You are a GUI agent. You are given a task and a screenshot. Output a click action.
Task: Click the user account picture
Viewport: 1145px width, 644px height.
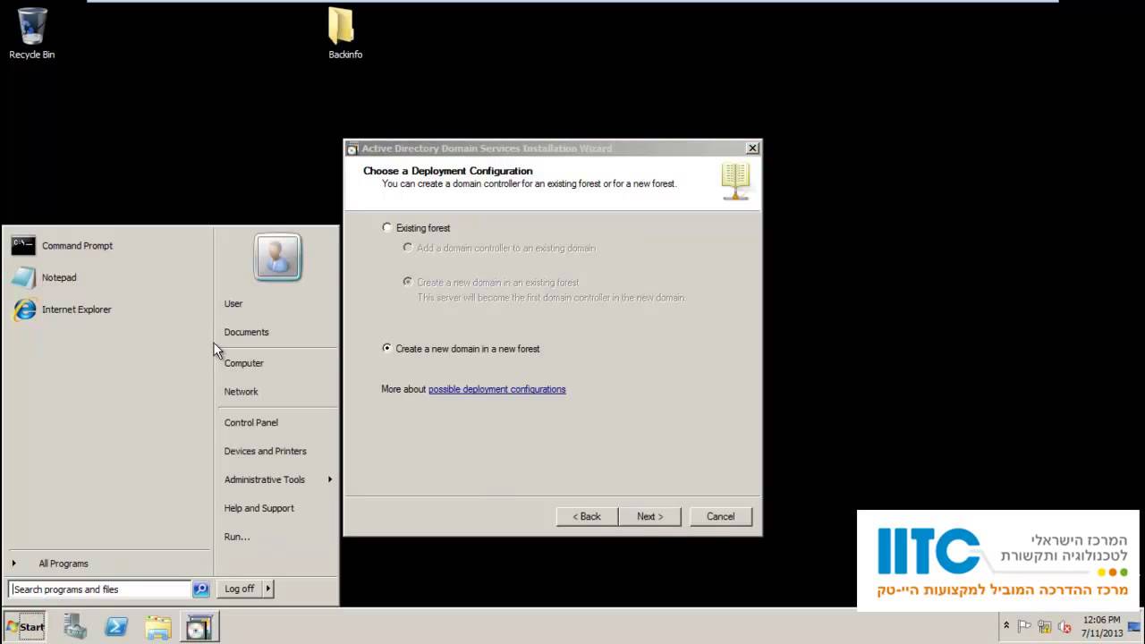click(277, 258)
